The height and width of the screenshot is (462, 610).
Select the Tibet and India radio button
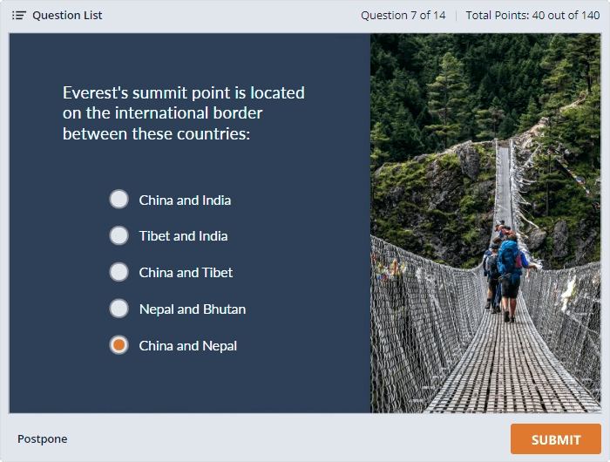[119, 235]
